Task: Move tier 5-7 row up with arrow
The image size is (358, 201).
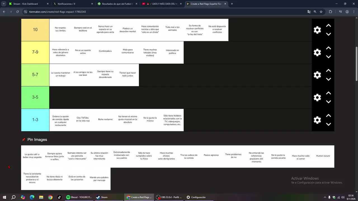Action: click(329, 71)
